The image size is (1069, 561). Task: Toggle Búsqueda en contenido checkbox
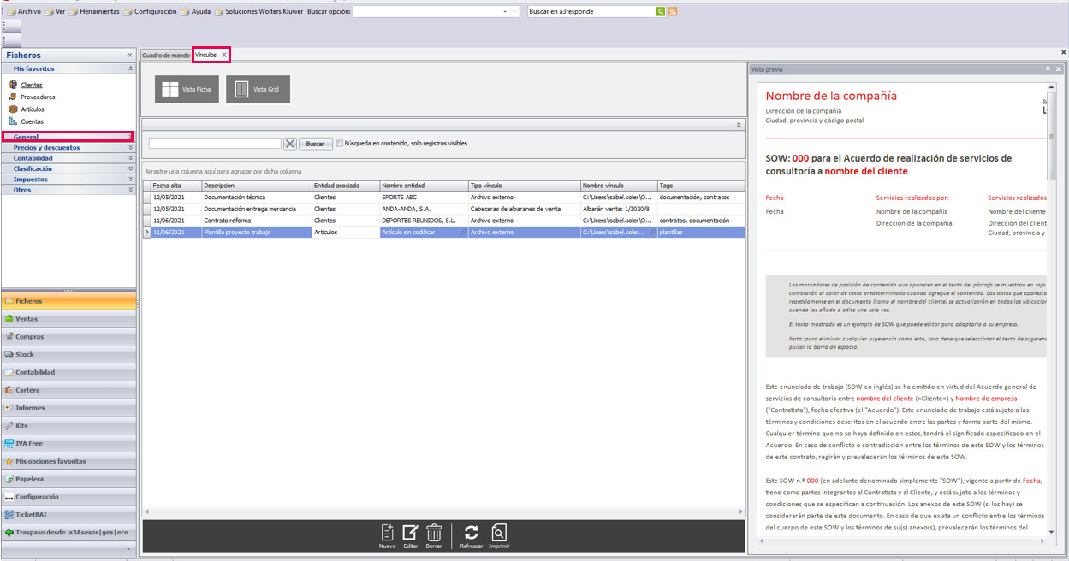pyautogui.click(x=340, y=144)
